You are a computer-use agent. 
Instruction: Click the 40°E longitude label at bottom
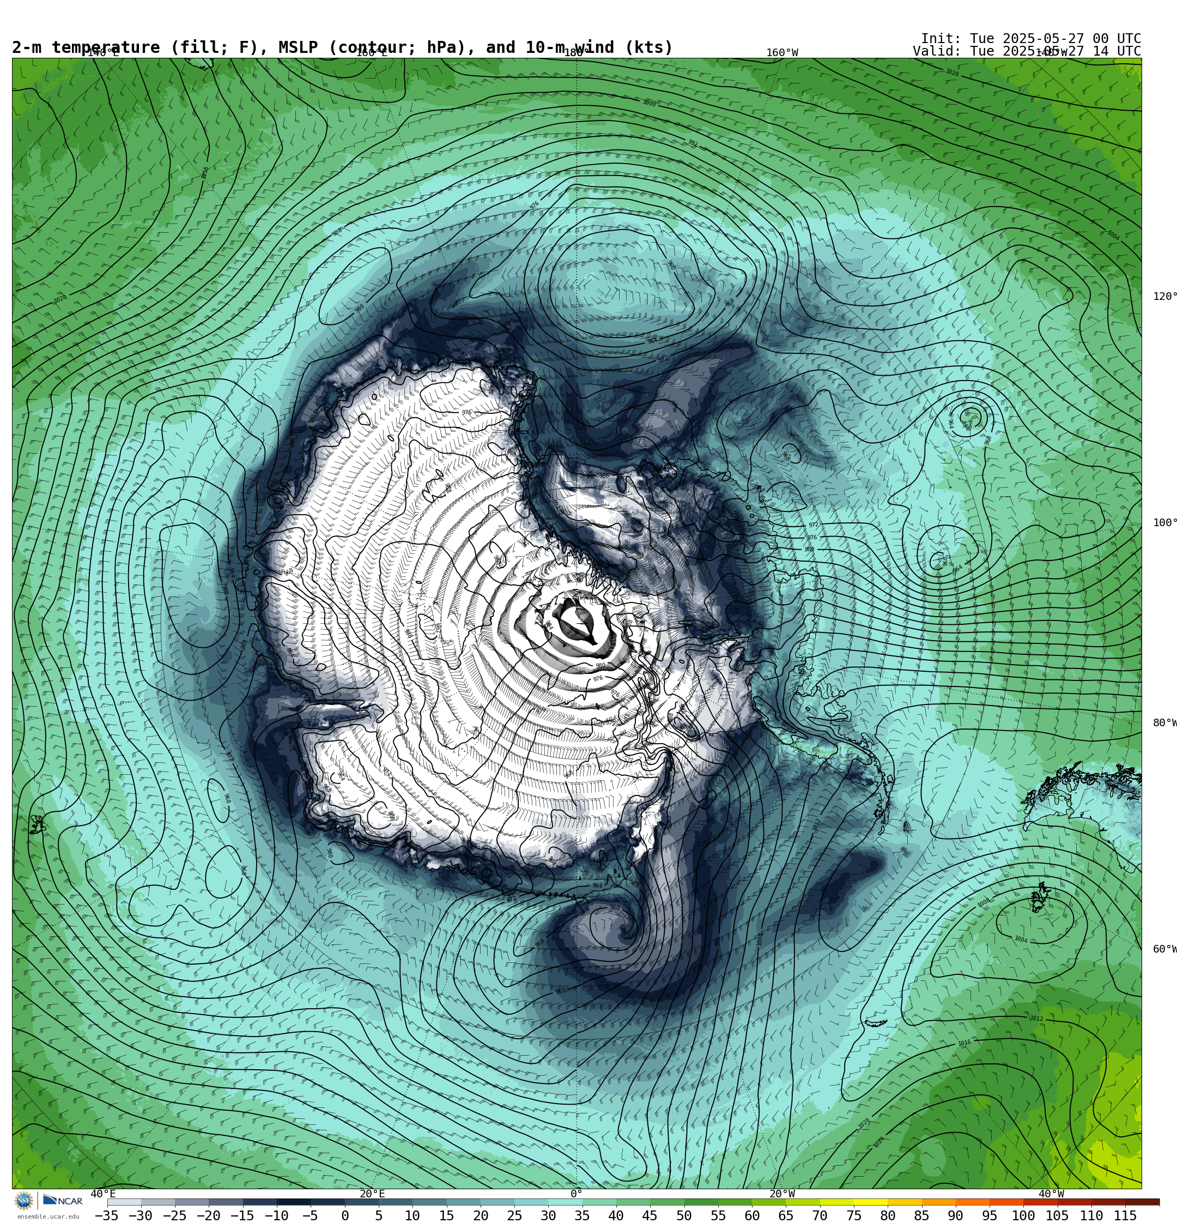coord(103,1194)
